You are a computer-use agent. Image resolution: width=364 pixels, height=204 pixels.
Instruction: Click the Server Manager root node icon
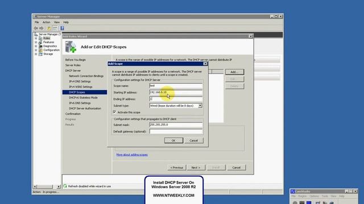point(36,34)
